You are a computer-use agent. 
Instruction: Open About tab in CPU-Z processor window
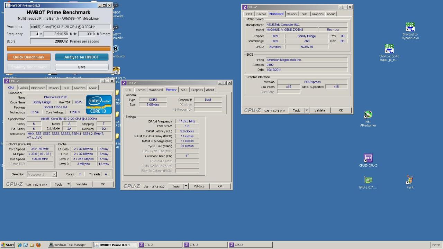pyautogui.click(x=93, y=88)
